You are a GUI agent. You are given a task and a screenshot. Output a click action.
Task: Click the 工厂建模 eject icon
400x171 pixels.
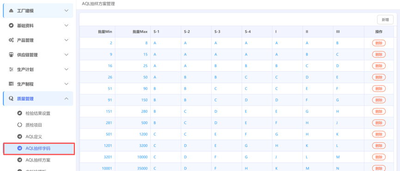point(11,11)
